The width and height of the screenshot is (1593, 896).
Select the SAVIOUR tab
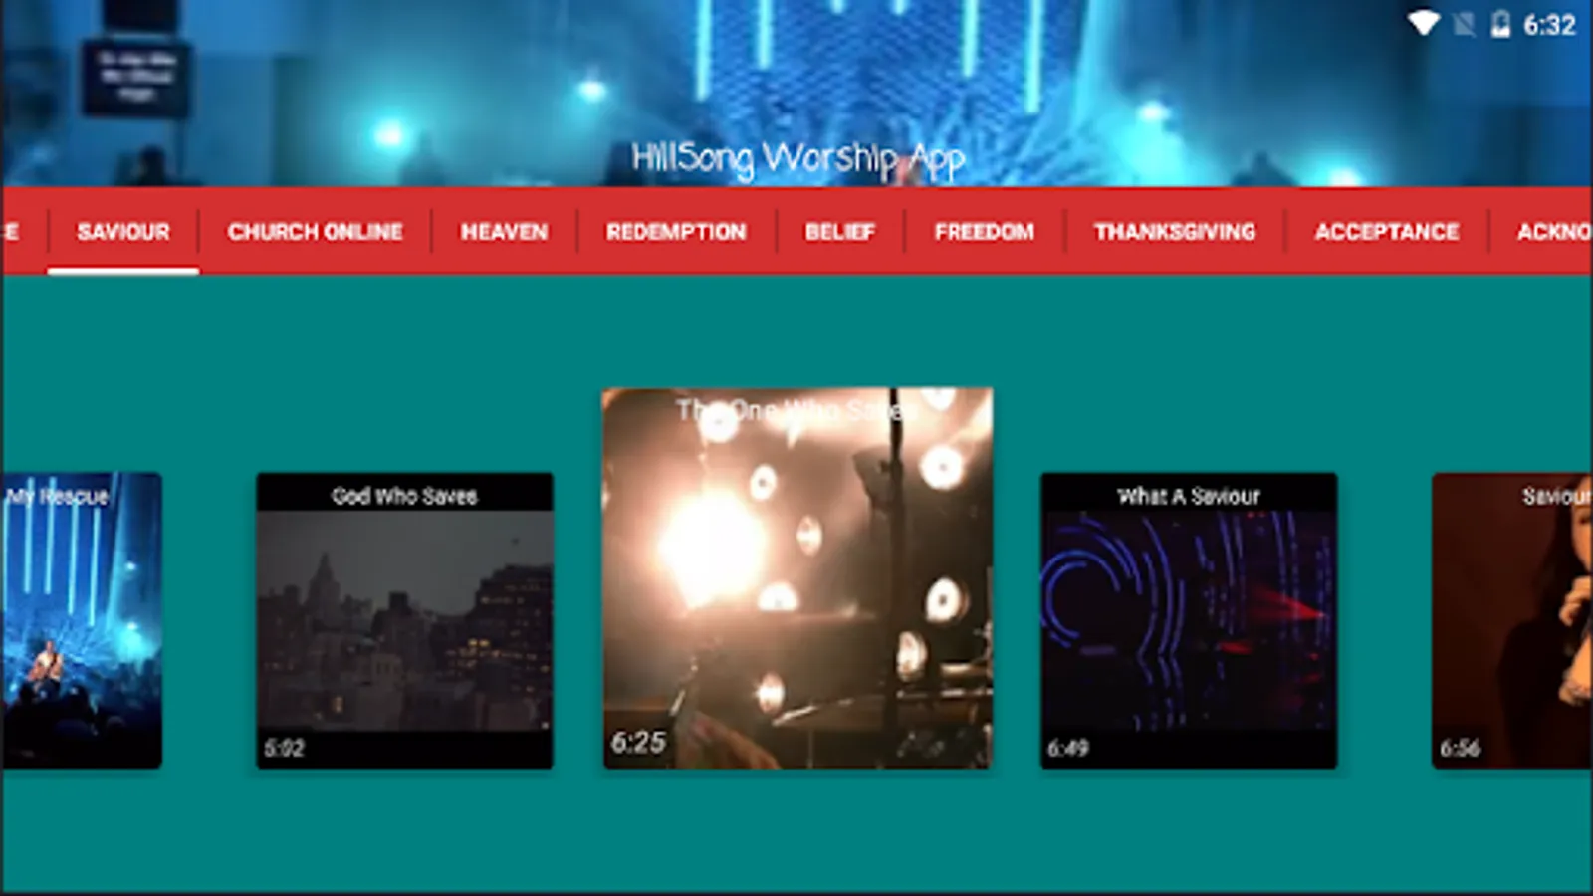[123, 232]
